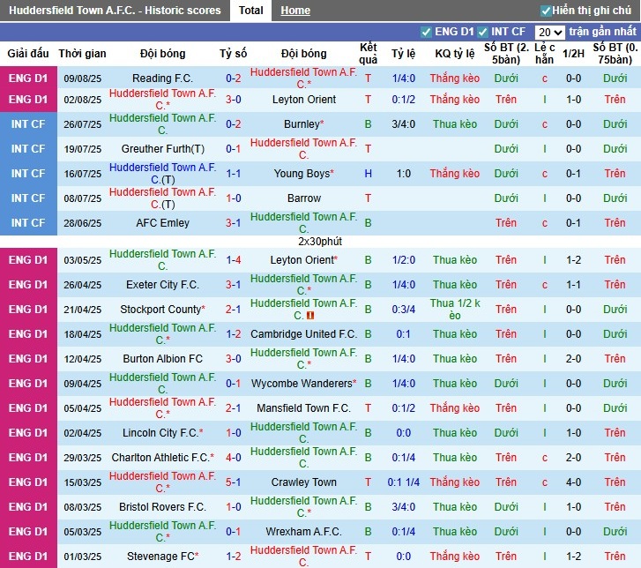Click the Tỷ số column header
The height and width of the screenshot is (568, 641).
click(233, 54)
